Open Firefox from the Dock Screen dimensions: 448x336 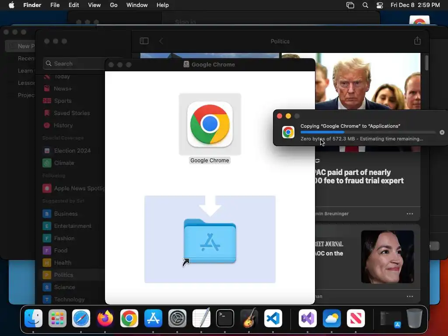pos(105,318)
